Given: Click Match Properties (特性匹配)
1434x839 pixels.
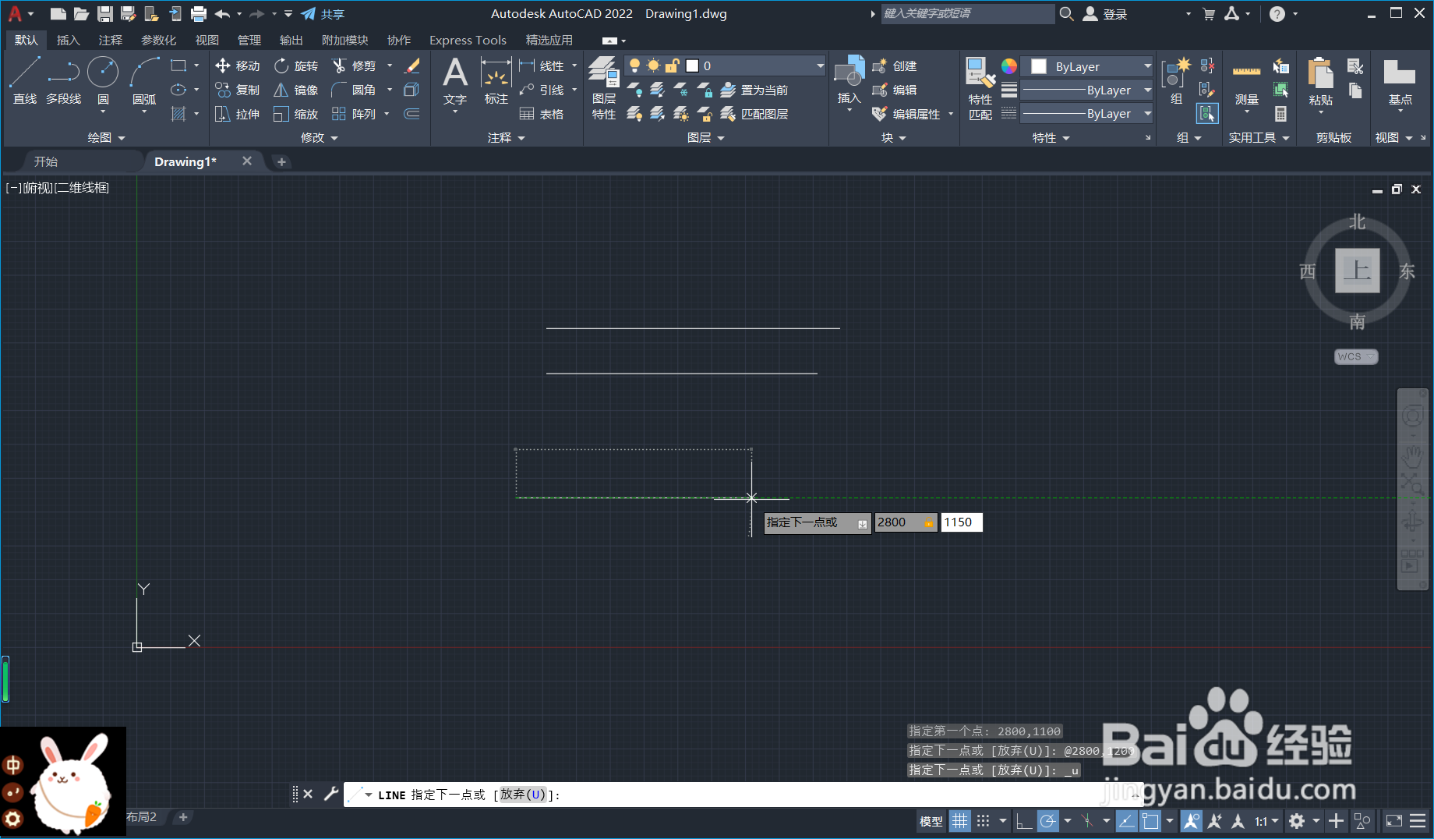Looking at the screenshot, I should pyautogui.click(x=980, y=88).
